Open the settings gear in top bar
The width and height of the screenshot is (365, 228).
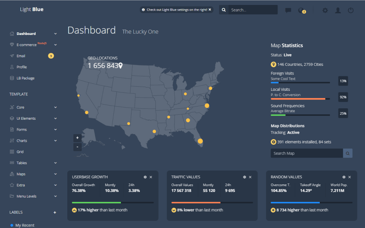coord(325,10)
